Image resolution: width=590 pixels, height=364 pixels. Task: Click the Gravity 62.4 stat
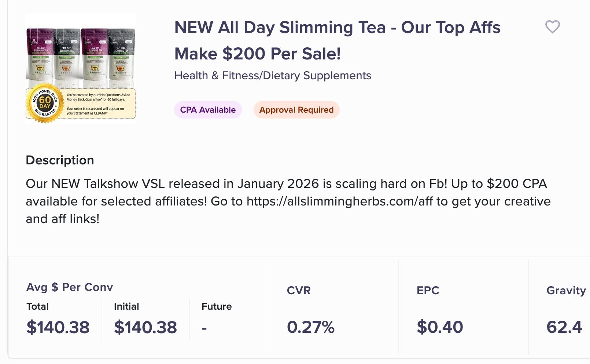pos(564,327)
